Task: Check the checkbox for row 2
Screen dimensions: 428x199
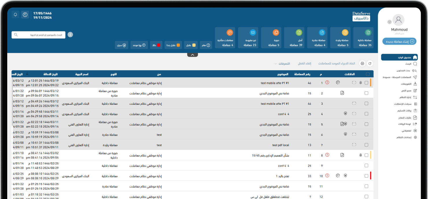Action: pos(366,93)
